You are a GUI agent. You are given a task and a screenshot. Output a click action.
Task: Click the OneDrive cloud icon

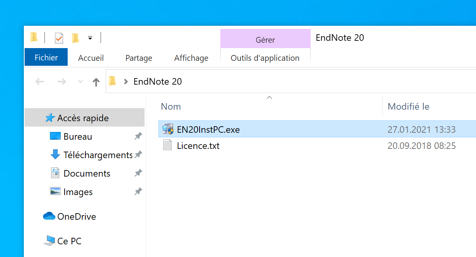tap(49, 216)
